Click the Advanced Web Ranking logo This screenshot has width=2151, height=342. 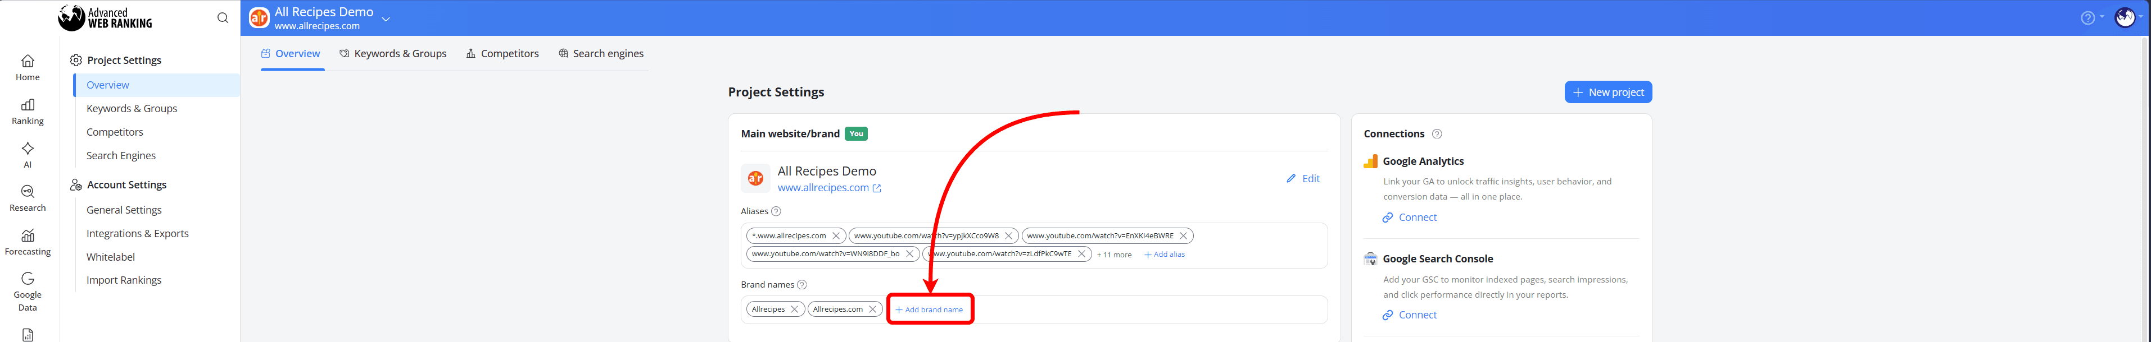(x=105, y=17)
